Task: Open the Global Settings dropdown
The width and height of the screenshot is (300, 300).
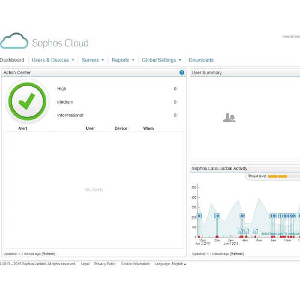Action: 161,60
